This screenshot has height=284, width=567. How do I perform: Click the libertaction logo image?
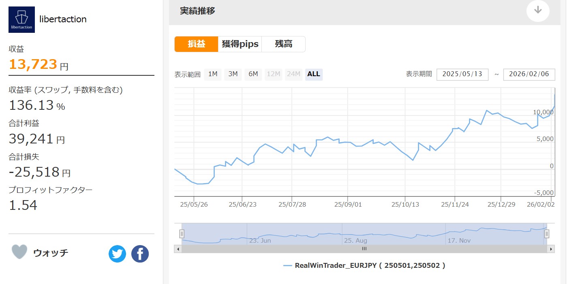click(x=21, y=19)
